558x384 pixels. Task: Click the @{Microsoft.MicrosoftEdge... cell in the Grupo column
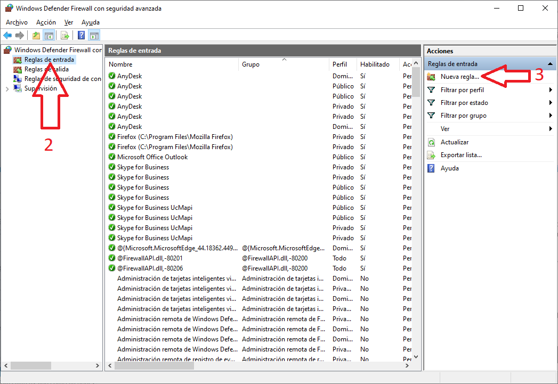click(x=284, y=248)
